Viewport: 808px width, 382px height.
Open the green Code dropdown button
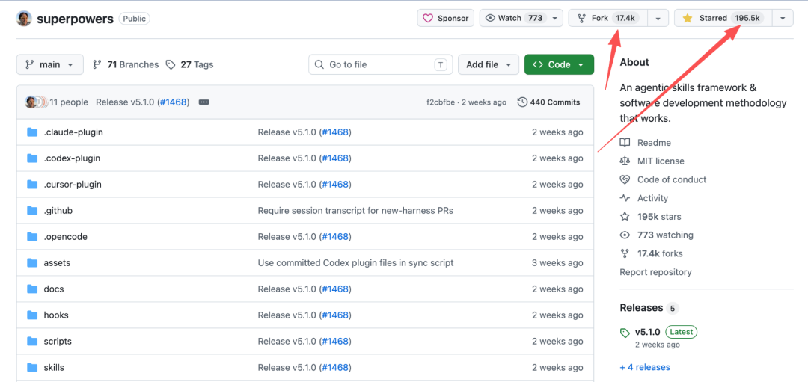[559, 64]
